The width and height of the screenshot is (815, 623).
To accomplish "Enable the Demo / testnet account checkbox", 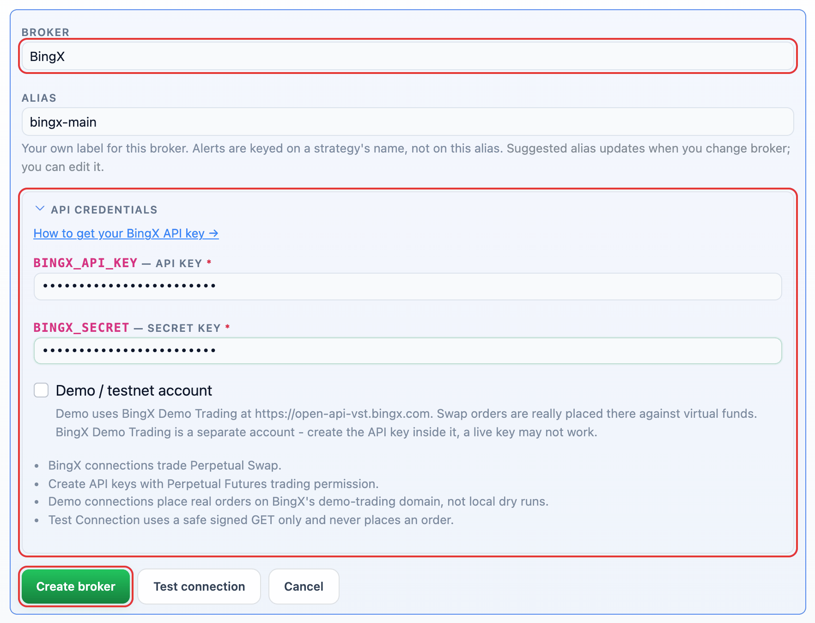I will (x=41, y=390).
